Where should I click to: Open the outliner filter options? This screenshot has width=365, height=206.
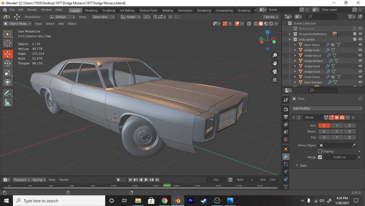coord(352,17)
